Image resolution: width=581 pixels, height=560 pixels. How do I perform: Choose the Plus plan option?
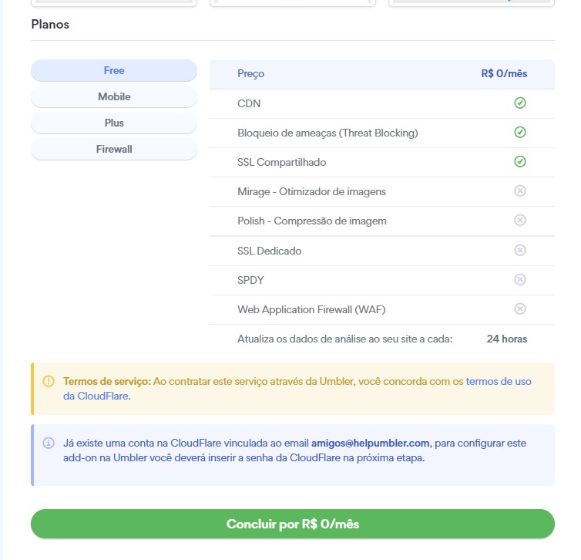coord(114,123)
